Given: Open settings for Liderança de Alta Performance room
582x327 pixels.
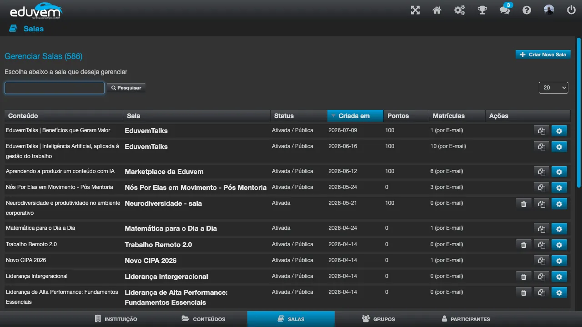Looking at the screenshot, I should pos(559,293).
